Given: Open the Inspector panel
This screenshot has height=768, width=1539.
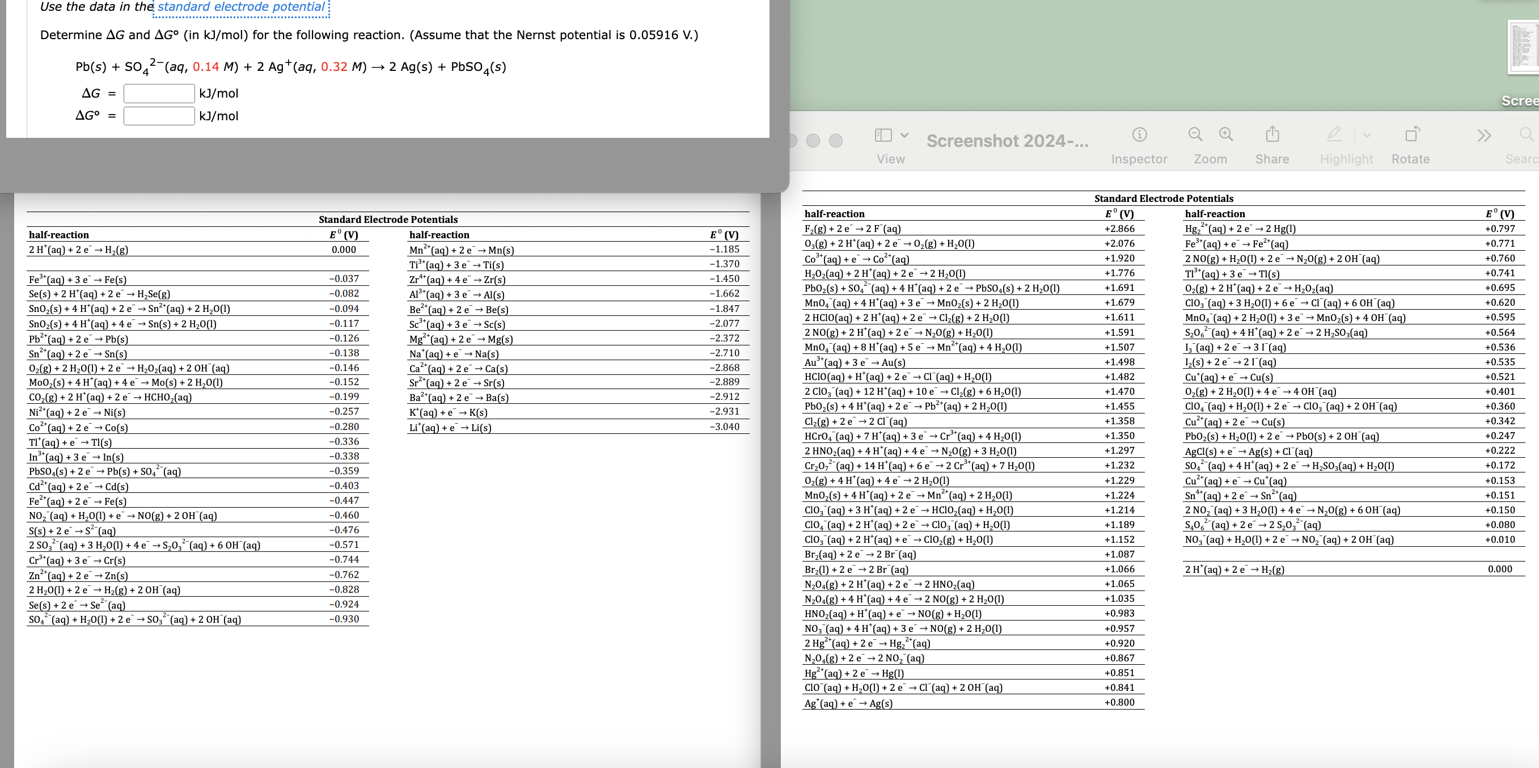Looking at the screenshot, I should 1140,134.
